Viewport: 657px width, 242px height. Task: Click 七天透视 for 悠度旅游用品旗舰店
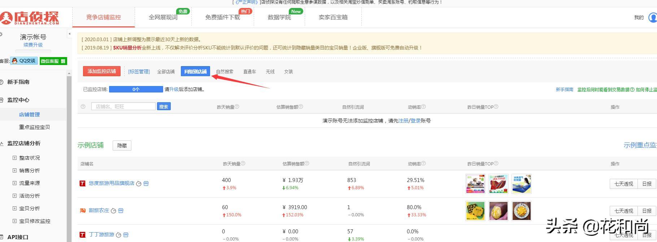point(624,184)
